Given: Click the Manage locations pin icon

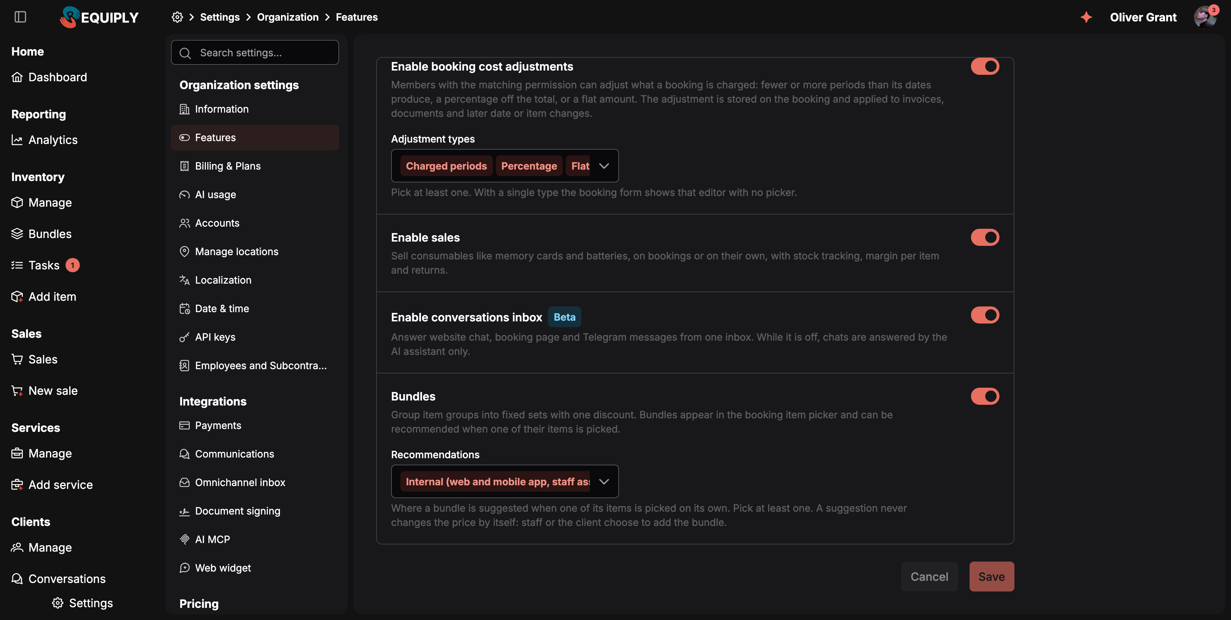Looking at the screenshot, I should point(185,252).
